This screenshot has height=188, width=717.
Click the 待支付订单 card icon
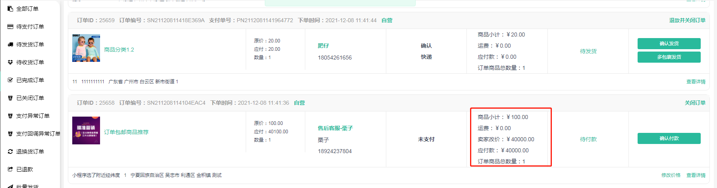coord(10,27)
